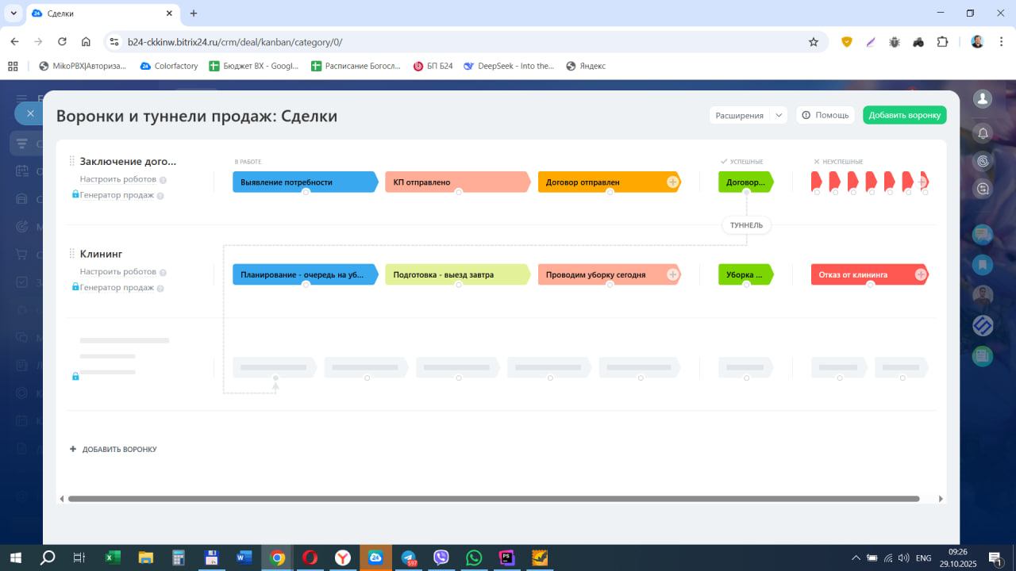Select the Подготовка - выезд завтра stage
Screen dimensions: 1016x571
click(458, 274)
